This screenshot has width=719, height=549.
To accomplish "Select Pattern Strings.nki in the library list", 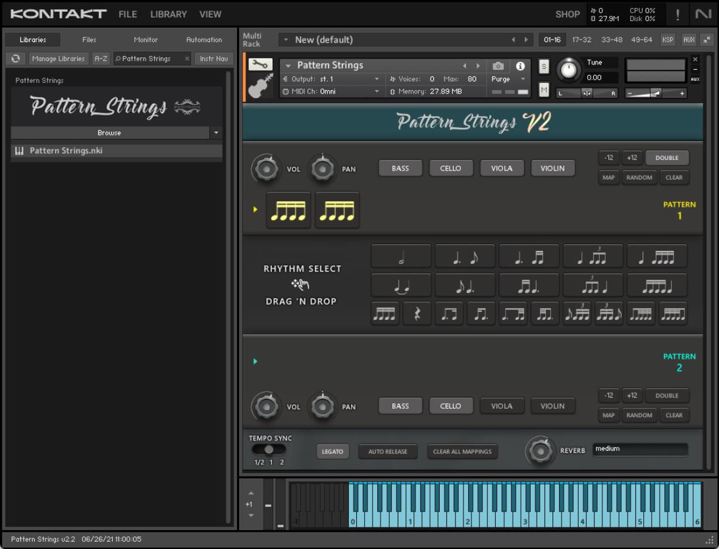I will point(66,151).
